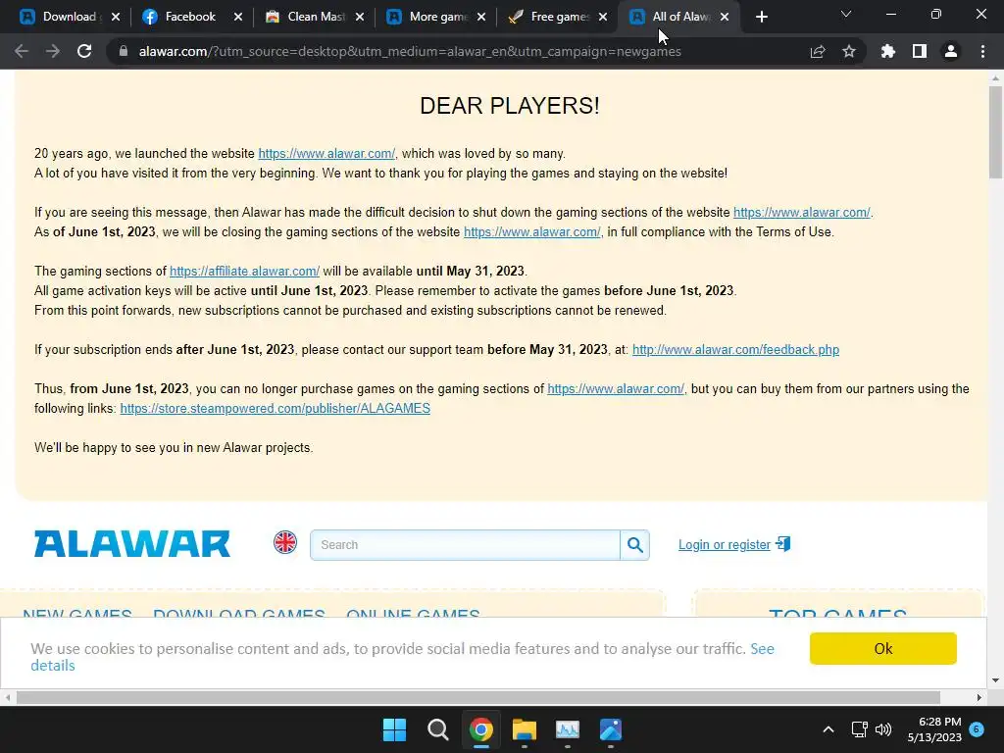
Task: Open the feedback.php support link
Action: pyautogui.click(x=735, y=350)
